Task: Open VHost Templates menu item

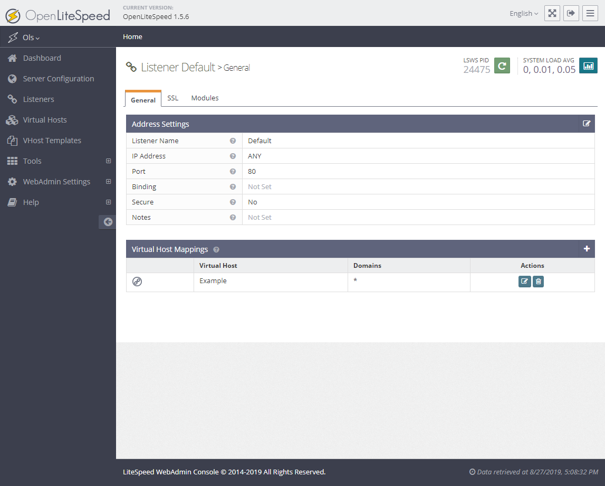Action: tap(52, 141)
